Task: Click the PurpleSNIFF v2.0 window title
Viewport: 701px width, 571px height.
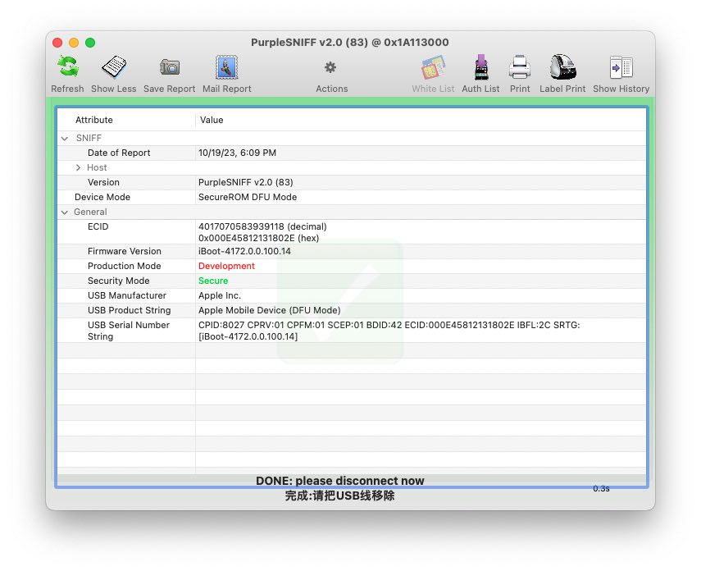Action: pyautogui.click(x=349, y=42)
